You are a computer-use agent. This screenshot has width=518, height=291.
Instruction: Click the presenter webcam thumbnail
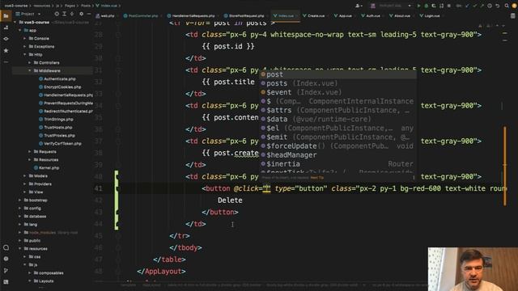click(473, 269)
